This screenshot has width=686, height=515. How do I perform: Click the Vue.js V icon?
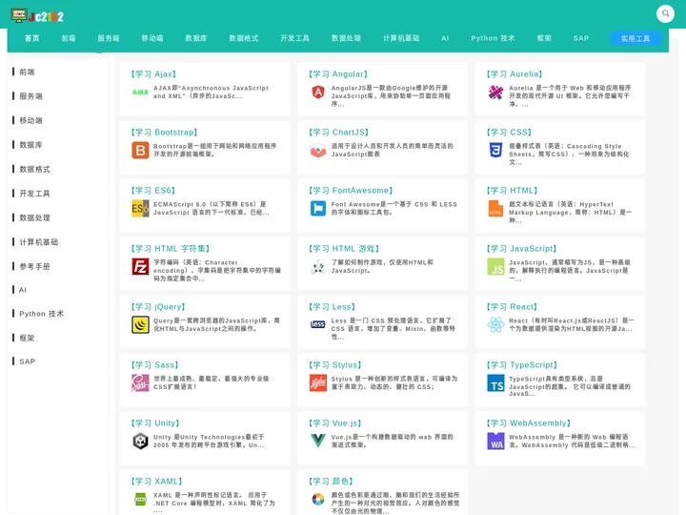coord(318,441)
